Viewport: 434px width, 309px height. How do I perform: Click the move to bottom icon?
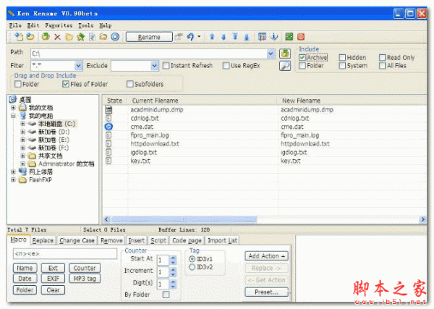pos(247,37)
